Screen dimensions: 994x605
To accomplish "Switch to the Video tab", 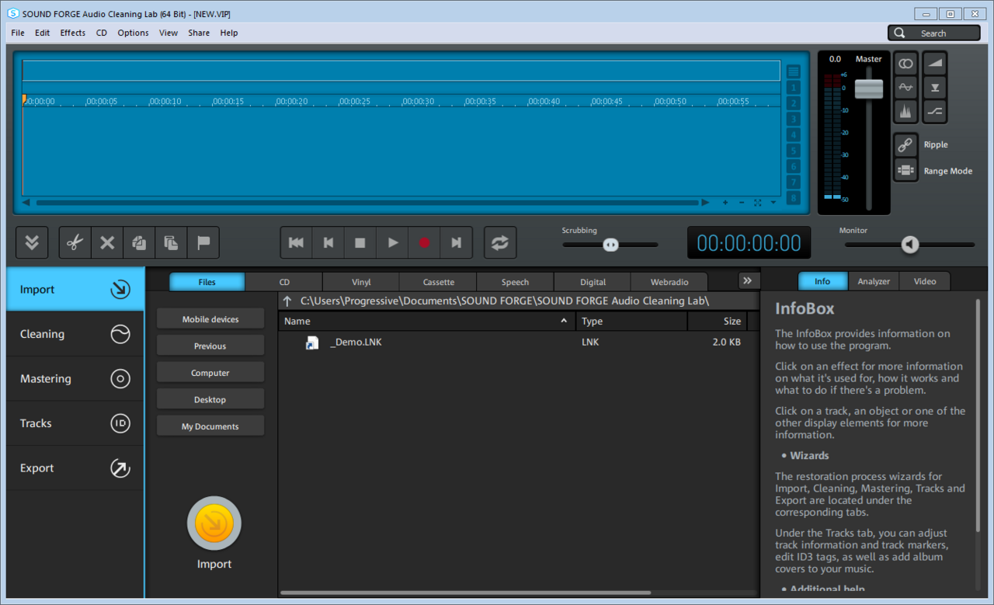I will 925,281.
